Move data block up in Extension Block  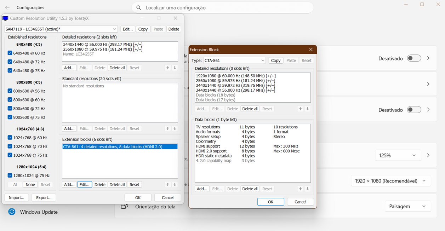(x=301, y=189)
